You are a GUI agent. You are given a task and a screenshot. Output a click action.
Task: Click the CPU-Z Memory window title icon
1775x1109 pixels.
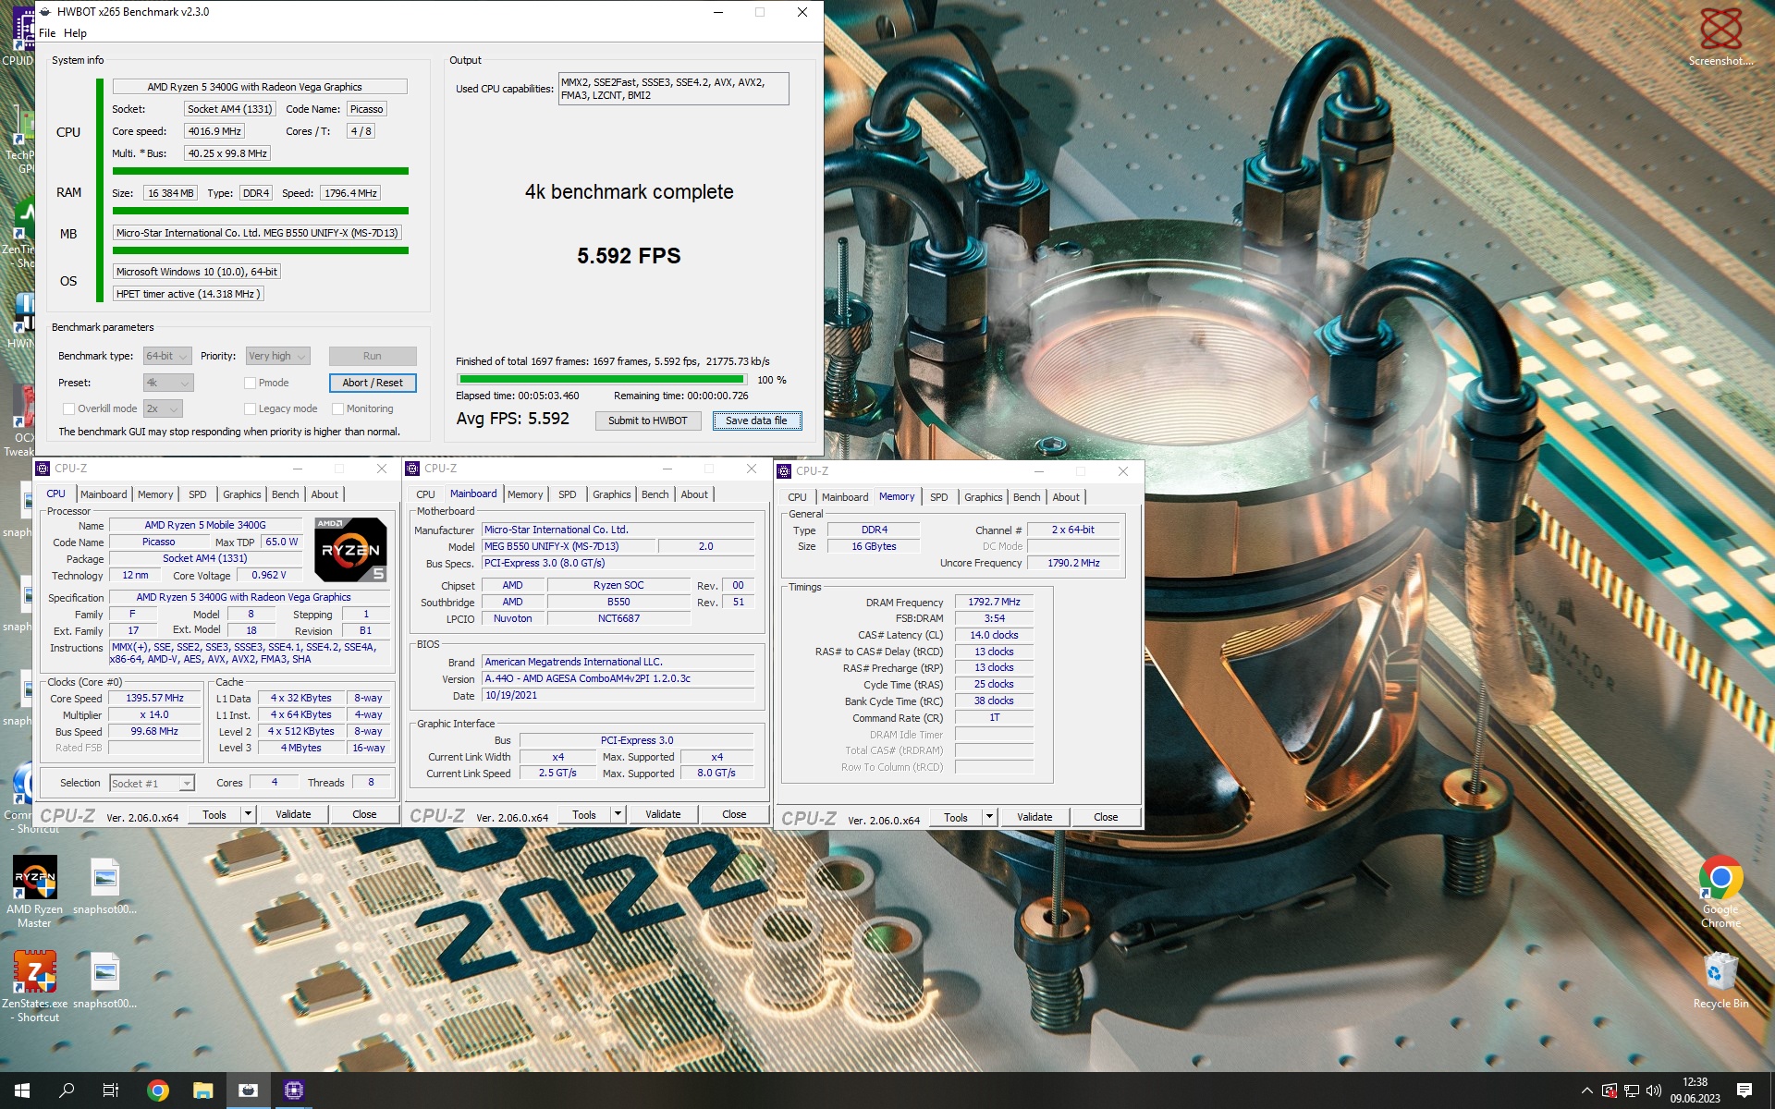(784, 471)
